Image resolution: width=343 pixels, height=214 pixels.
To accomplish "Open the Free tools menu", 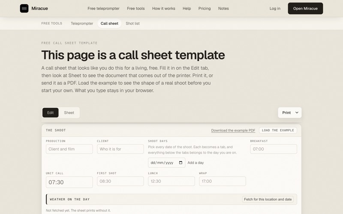I will coord(136,9).
